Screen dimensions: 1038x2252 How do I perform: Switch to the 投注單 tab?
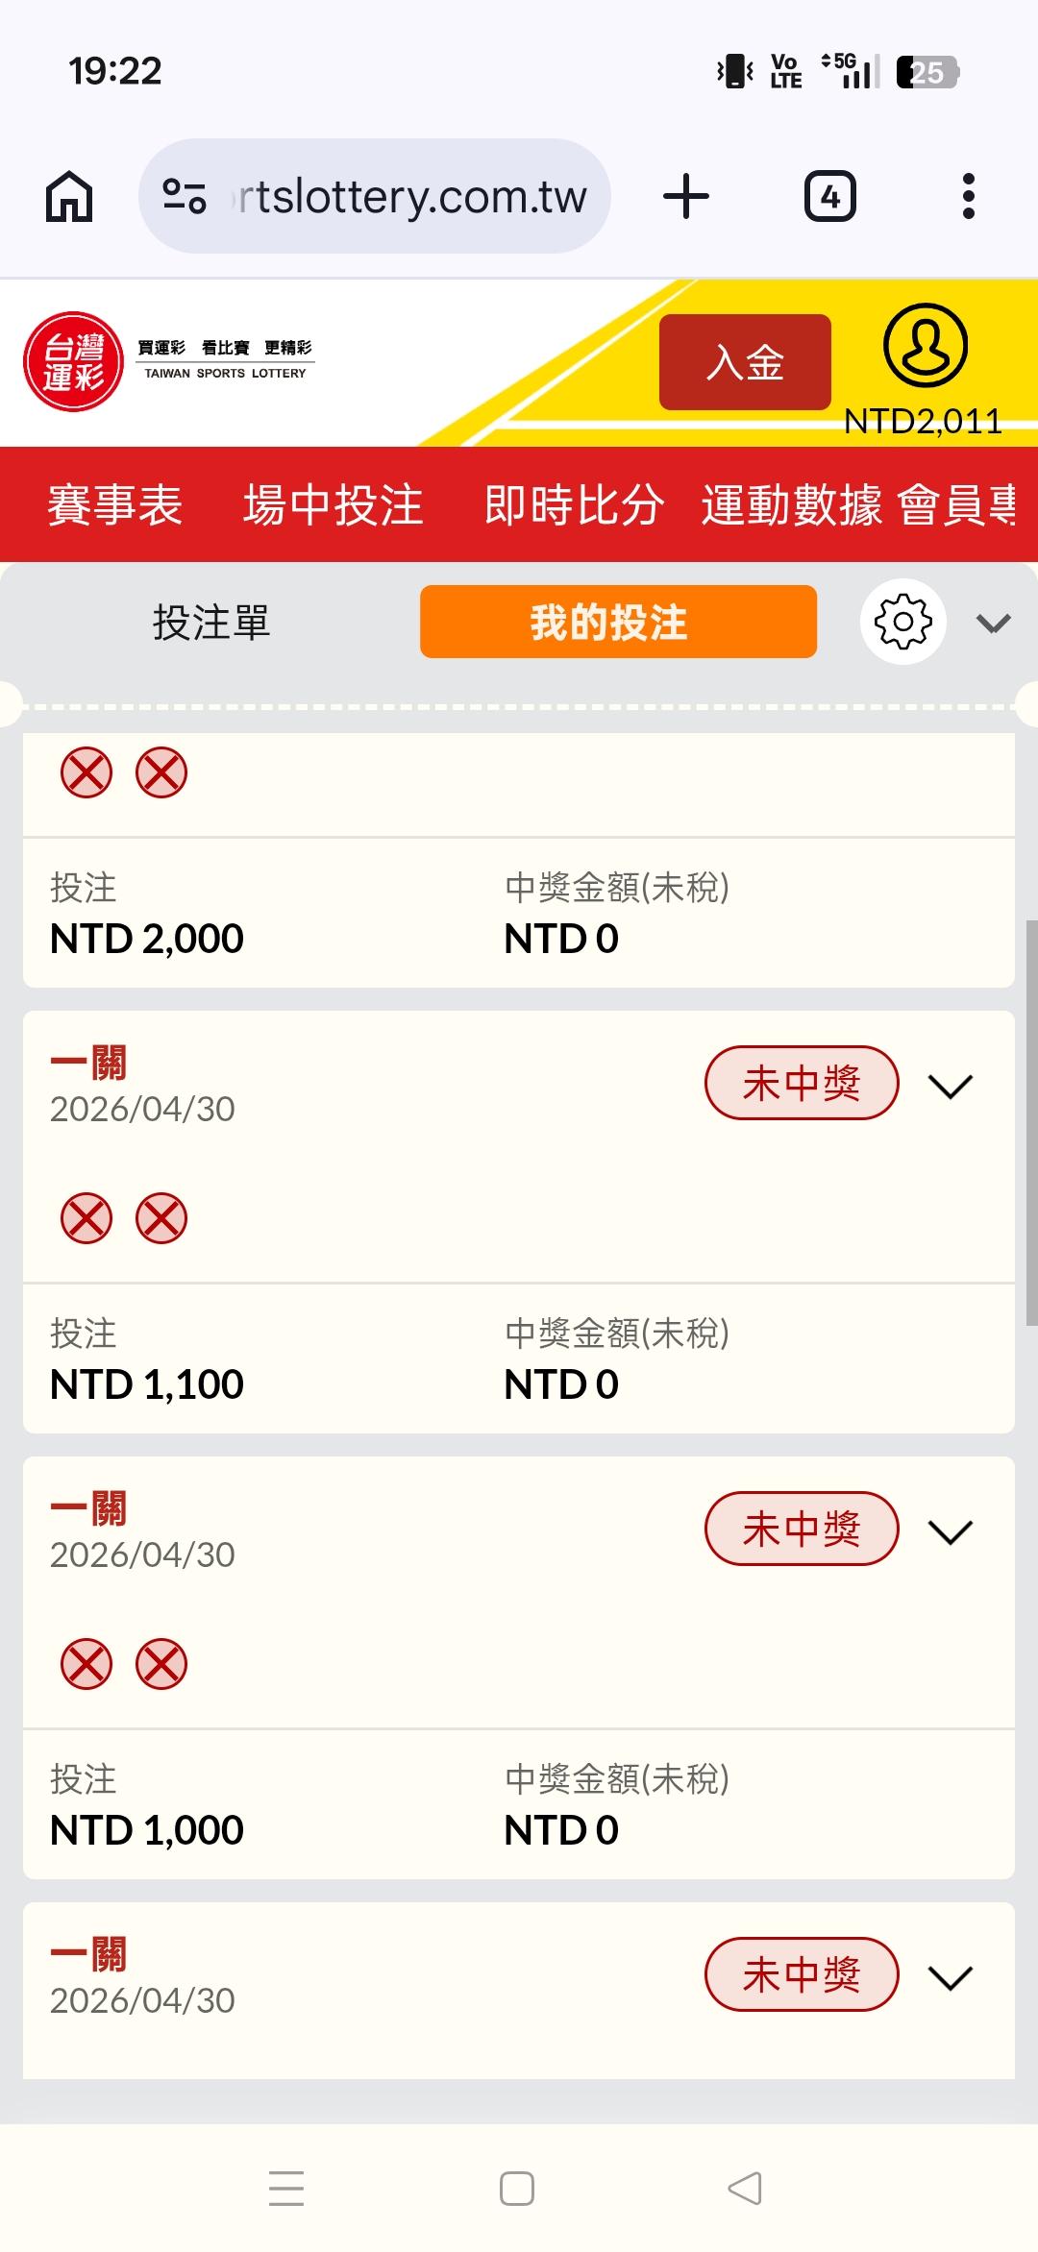click(x=211, y=623)
